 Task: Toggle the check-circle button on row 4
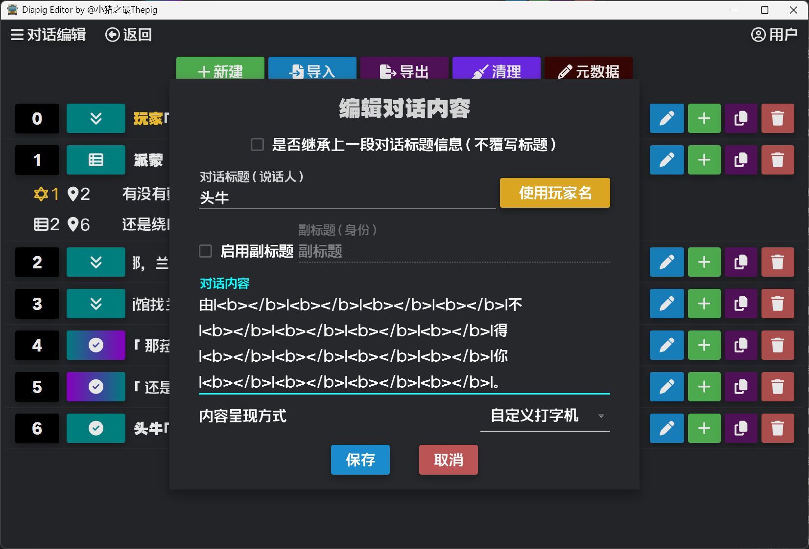96,345
